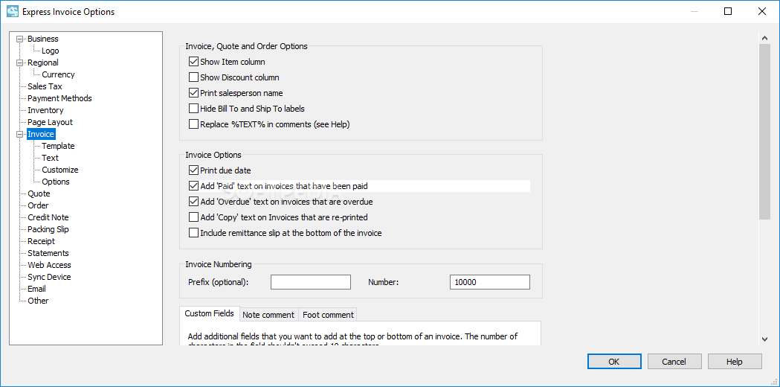Click the OK button
The width and height of the screenshot is (780, 387).
click(614, 362)
